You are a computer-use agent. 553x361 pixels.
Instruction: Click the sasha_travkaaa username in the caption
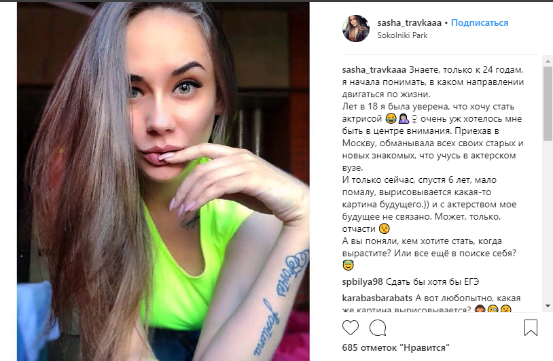tap(374, 70)
